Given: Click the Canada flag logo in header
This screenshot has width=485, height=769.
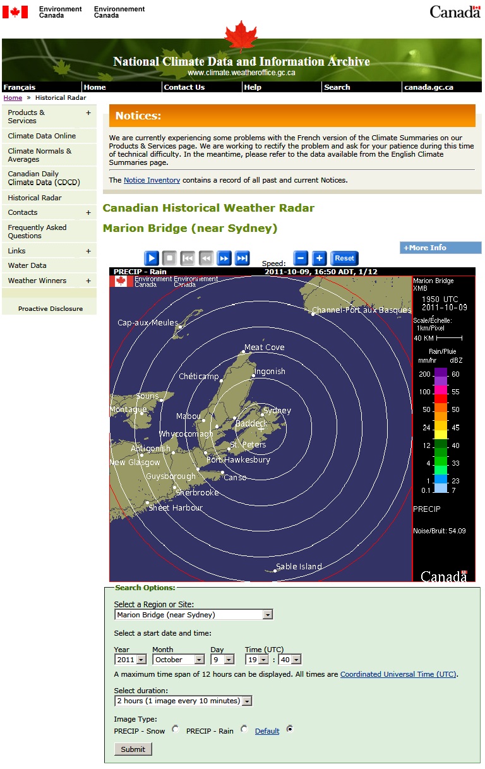Looking at the screenshot, I should tap(15, 12).
